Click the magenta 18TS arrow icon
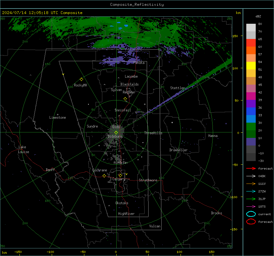Screen dimensions: 274x256 (x=251, y=207)
